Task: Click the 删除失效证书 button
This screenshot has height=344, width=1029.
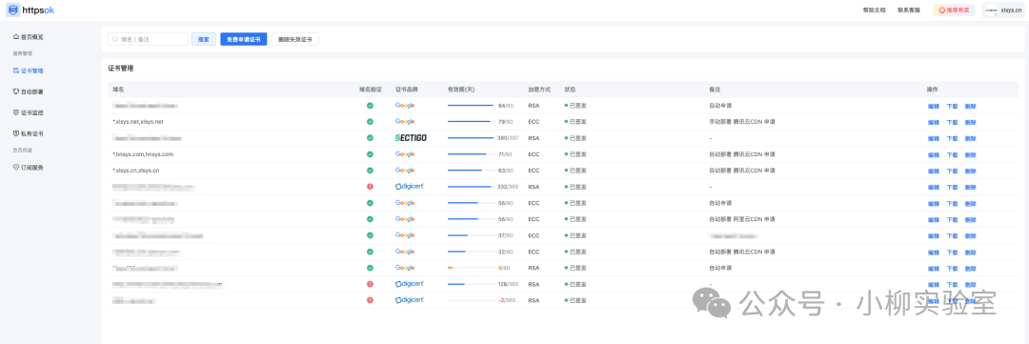Action: (x=295, y=39)
